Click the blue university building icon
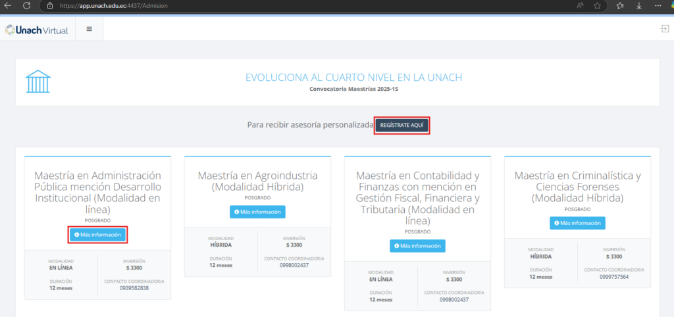Viewport: 674px width, 317px height. (x=38, y=82)
